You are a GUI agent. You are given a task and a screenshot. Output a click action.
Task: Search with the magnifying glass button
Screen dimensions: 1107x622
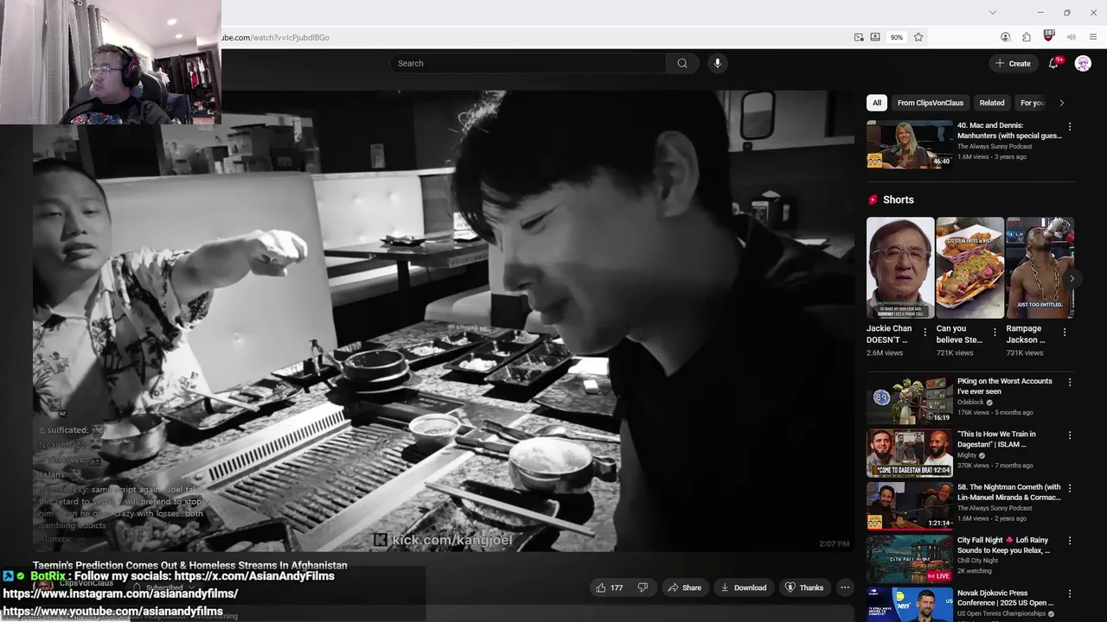(682, 63)
